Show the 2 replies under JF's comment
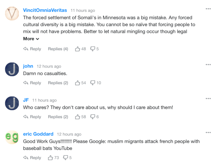Viewport: 218px width, 166px height. click(x=58, y=117)
